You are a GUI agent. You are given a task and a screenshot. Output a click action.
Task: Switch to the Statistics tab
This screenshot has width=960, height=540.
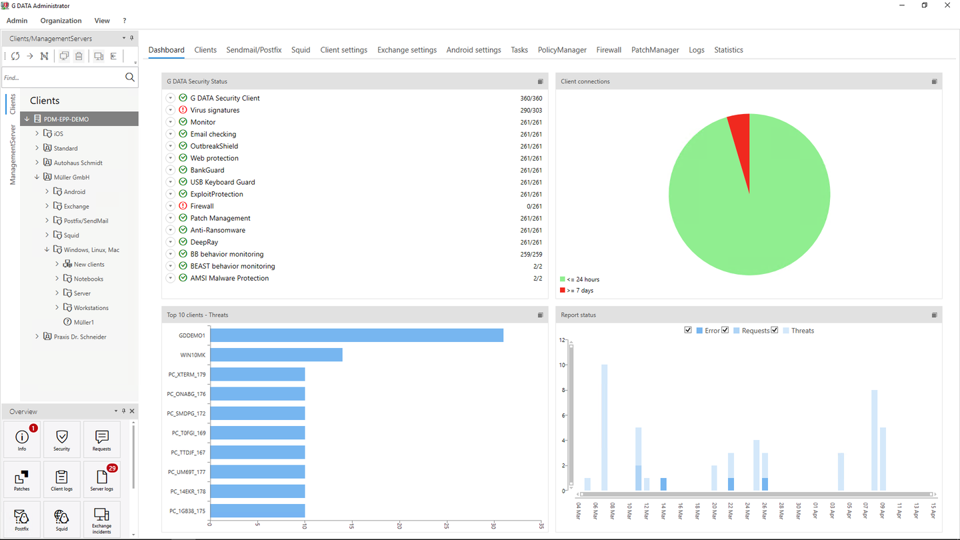729,50
